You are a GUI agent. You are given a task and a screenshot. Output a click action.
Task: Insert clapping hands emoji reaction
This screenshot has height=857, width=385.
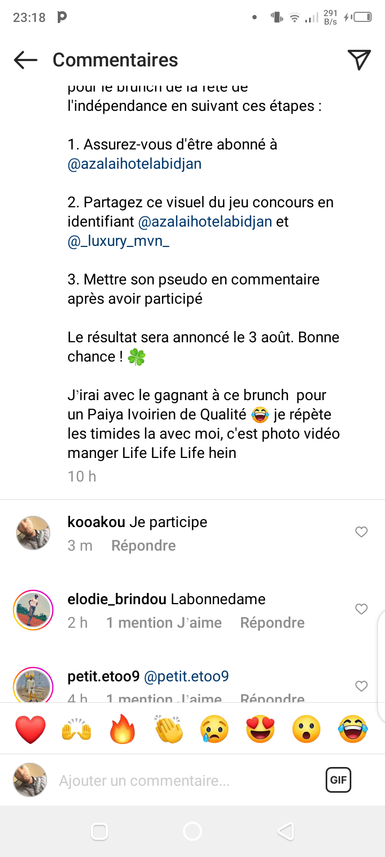[168, 729]
